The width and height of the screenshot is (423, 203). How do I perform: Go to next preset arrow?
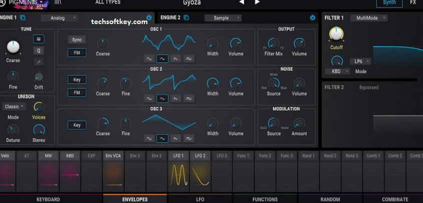(x=257, y=3)
